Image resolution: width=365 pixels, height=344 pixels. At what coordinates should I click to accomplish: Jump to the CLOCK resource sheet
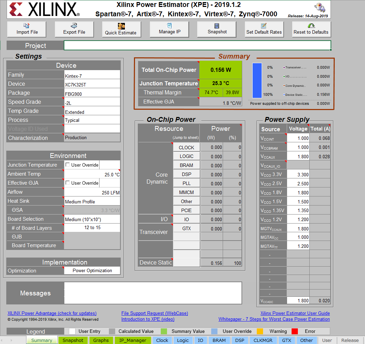(x=187, y=148)
